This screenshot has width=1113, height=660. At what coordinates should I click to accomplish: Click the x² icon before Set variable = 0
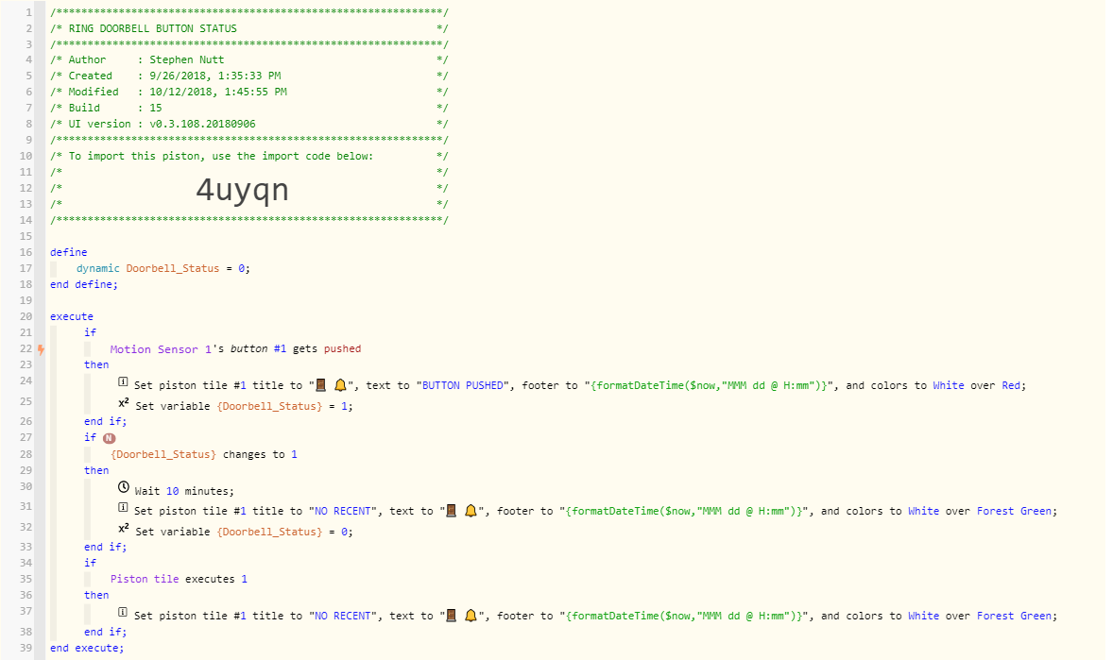[x=124, y=529]
